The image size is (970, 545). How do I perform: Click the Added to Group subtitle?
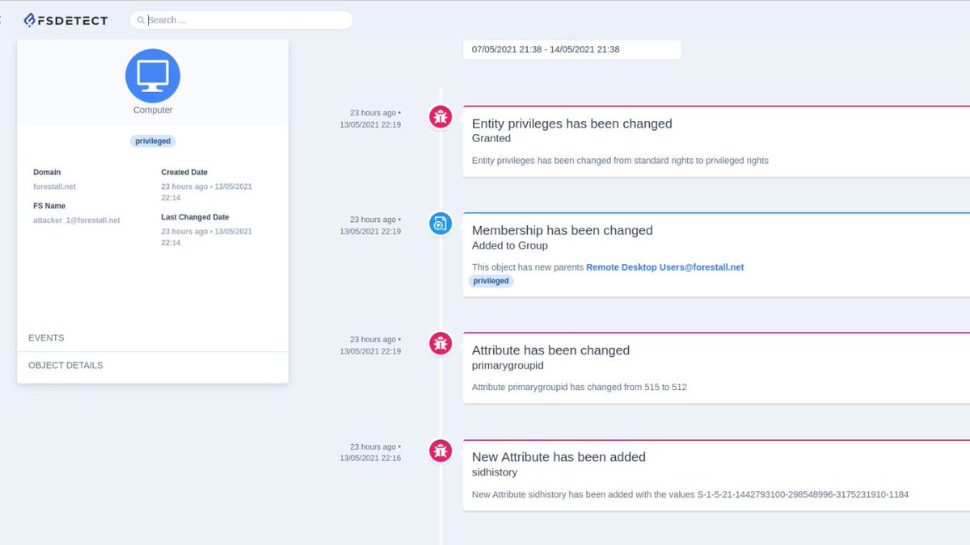coord(510,245)
